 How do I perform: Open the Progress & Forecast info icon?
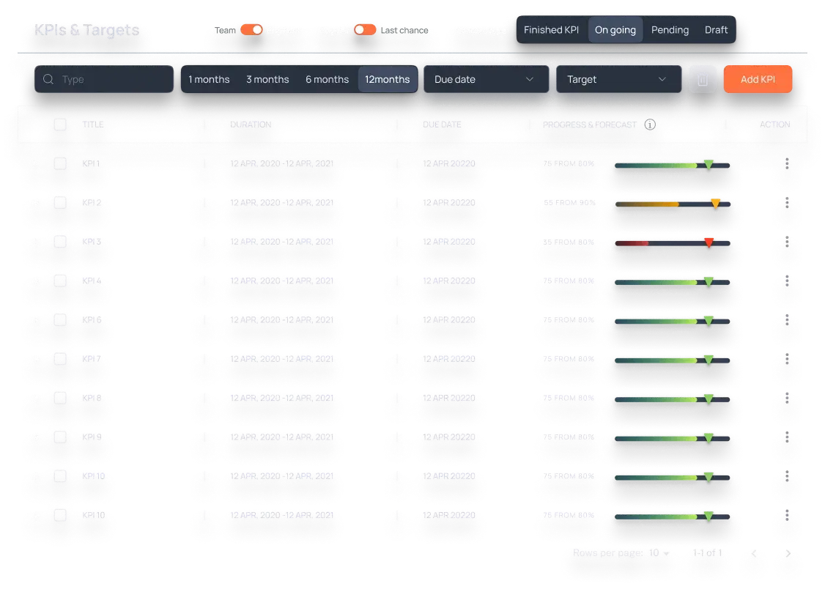click(651, 125)
